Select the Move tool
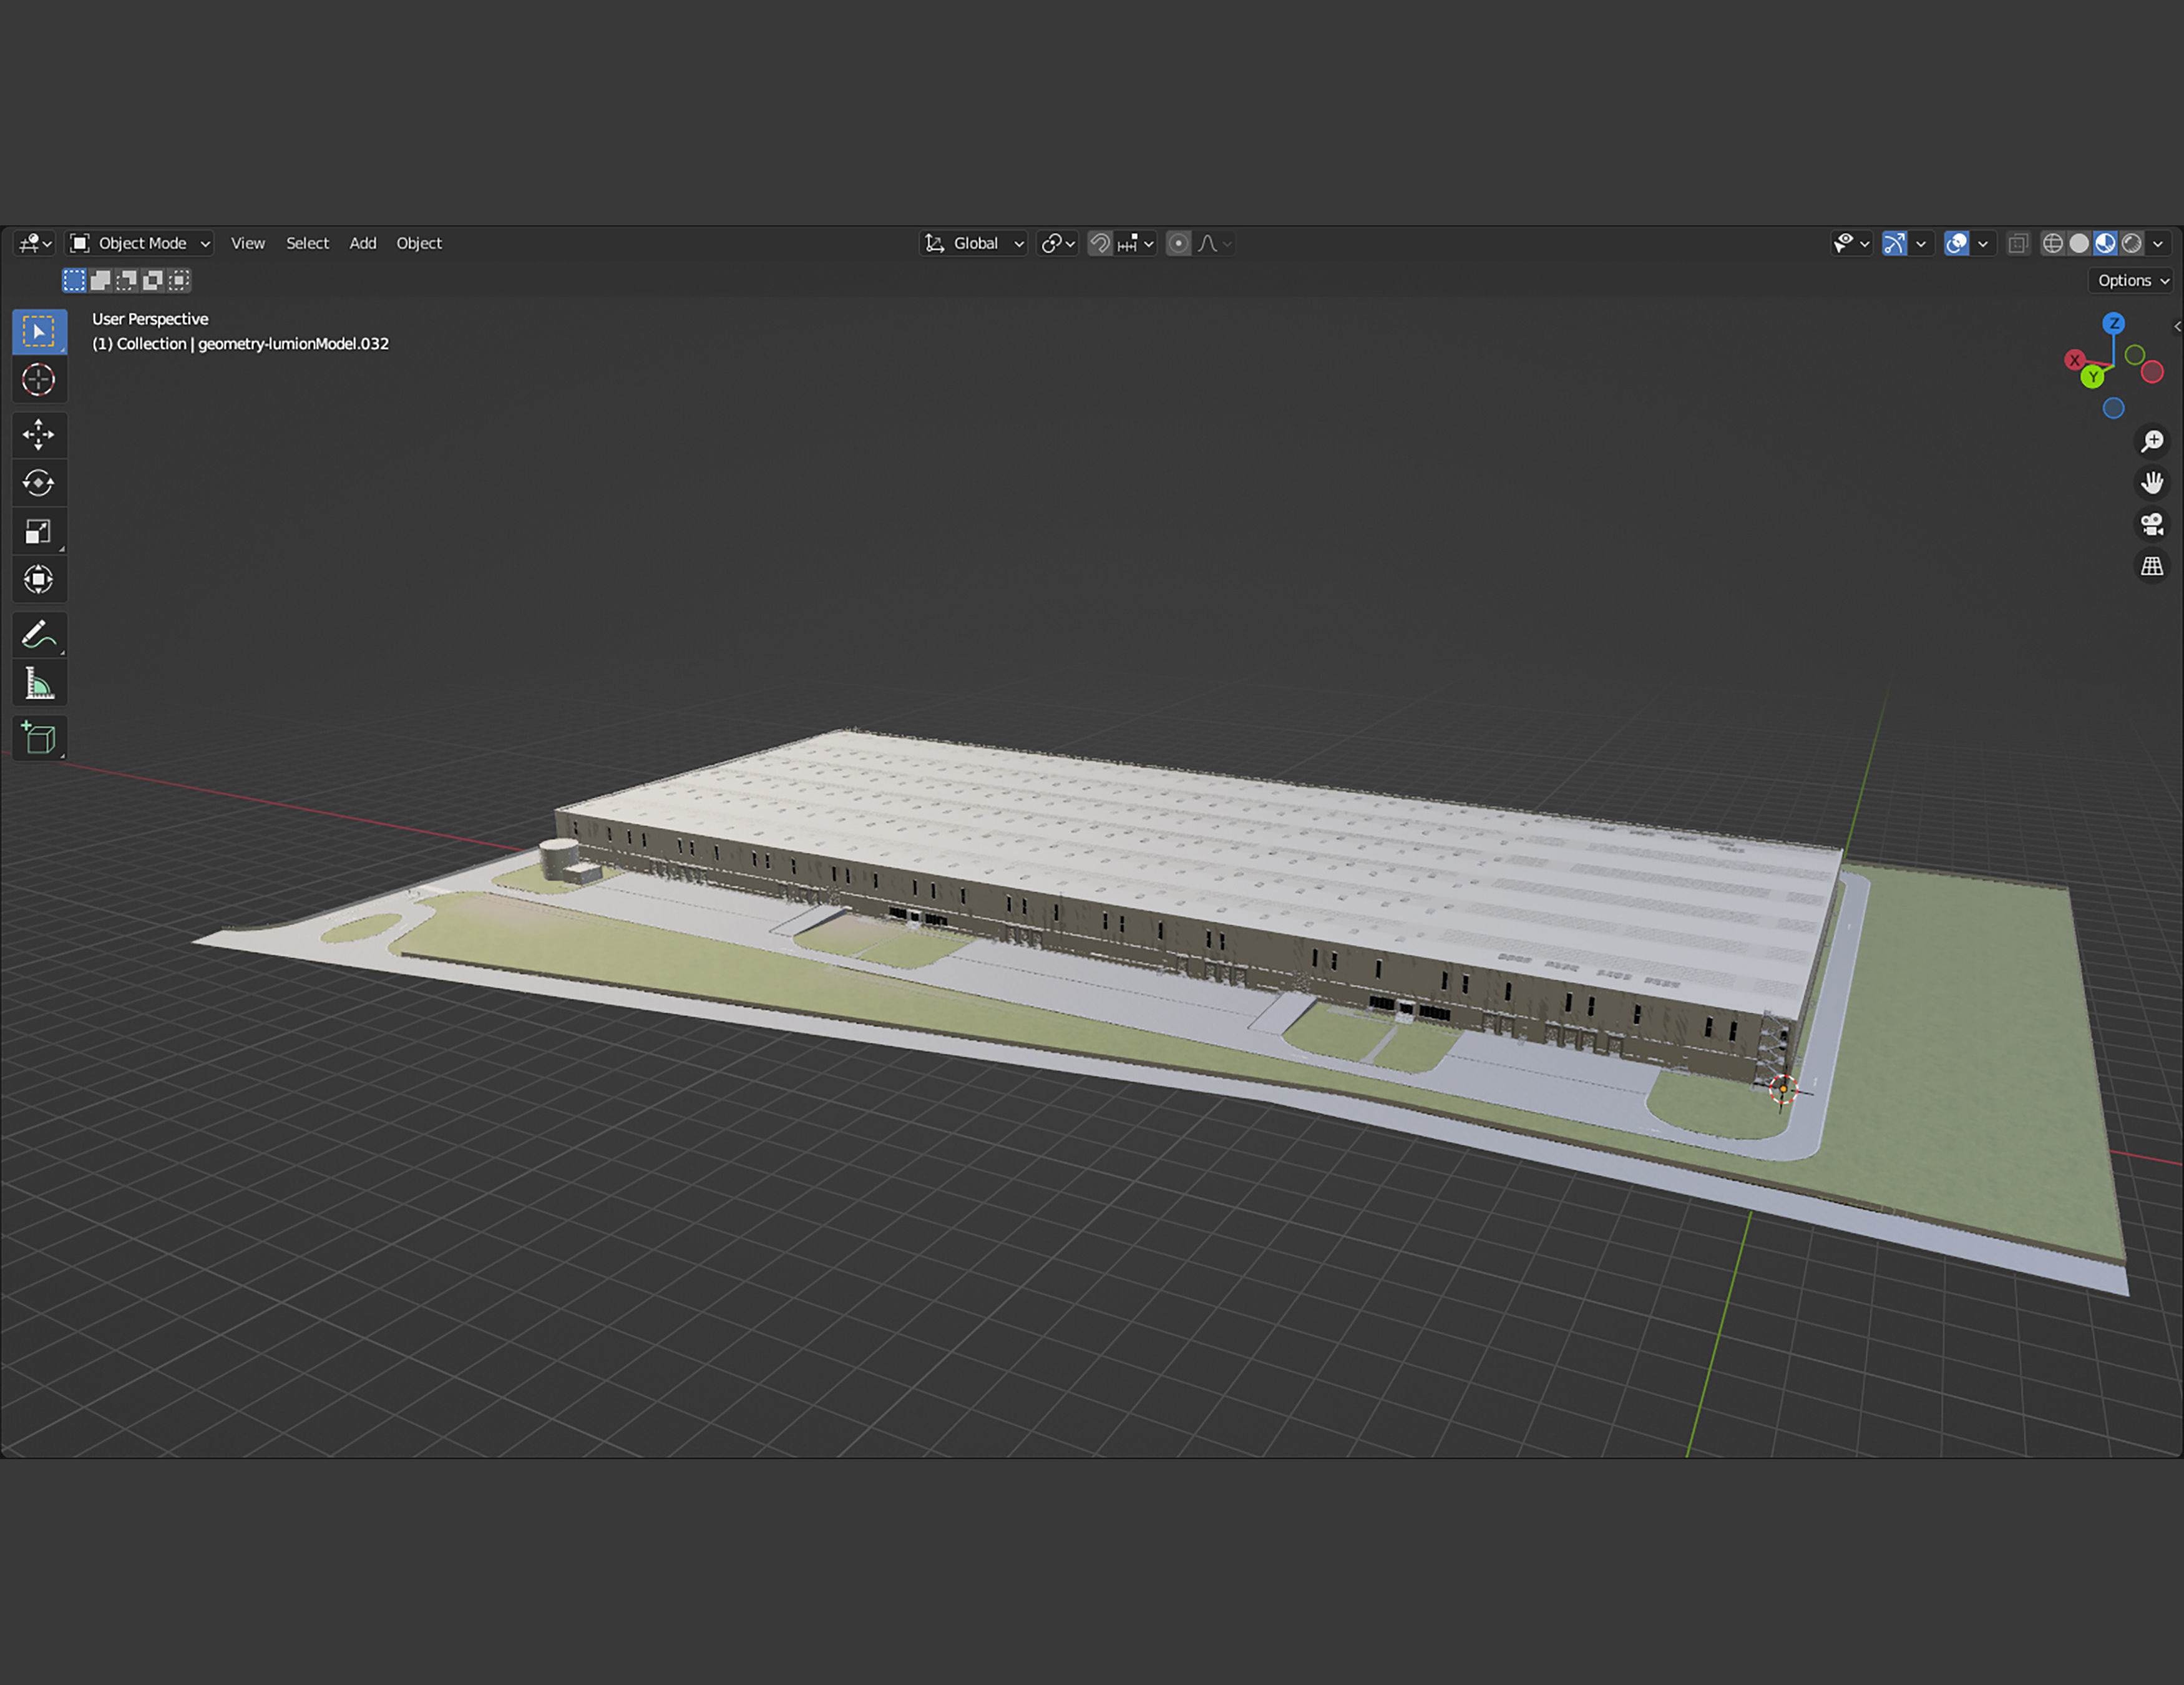 [39, 435]
